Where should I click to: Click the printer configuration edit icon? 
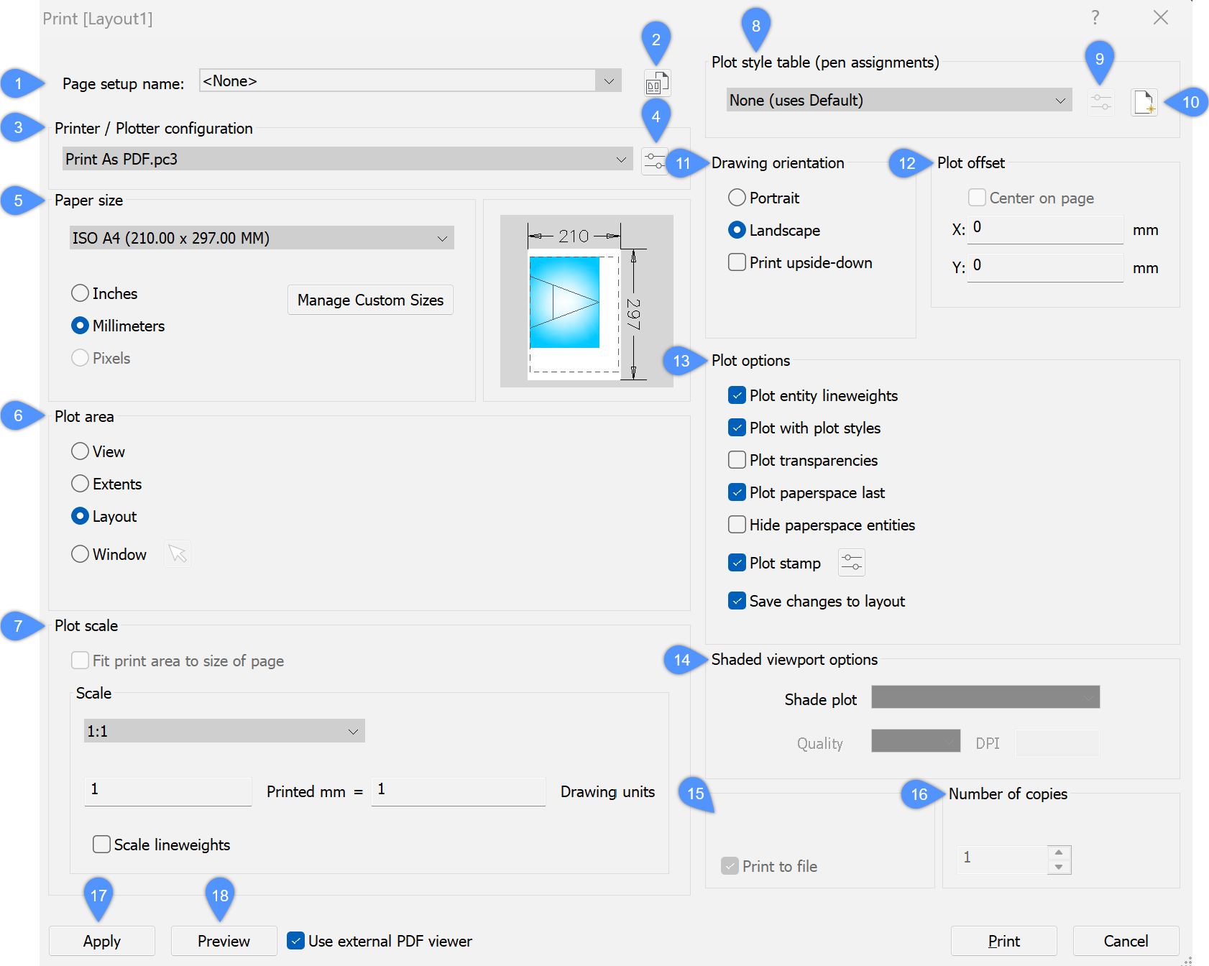pyautogui.click(x=654, y=161)
